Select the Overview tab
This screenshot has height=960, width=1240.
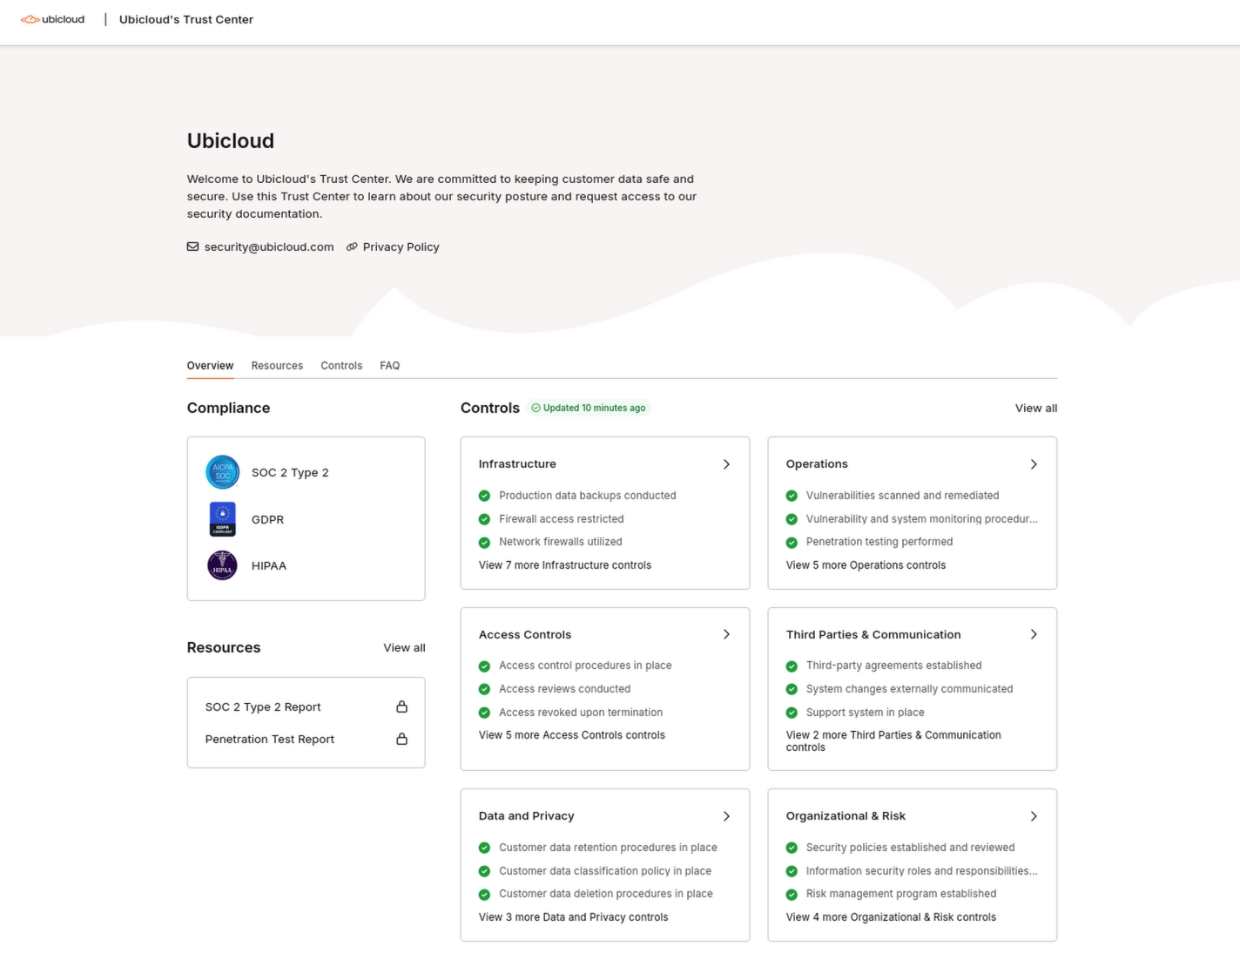tap(210, 366)
